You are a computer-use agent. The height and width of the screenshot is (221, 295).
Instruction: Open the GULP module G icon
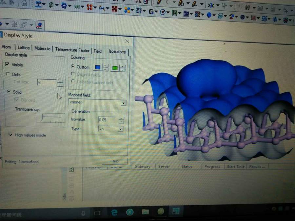(151, 12)
